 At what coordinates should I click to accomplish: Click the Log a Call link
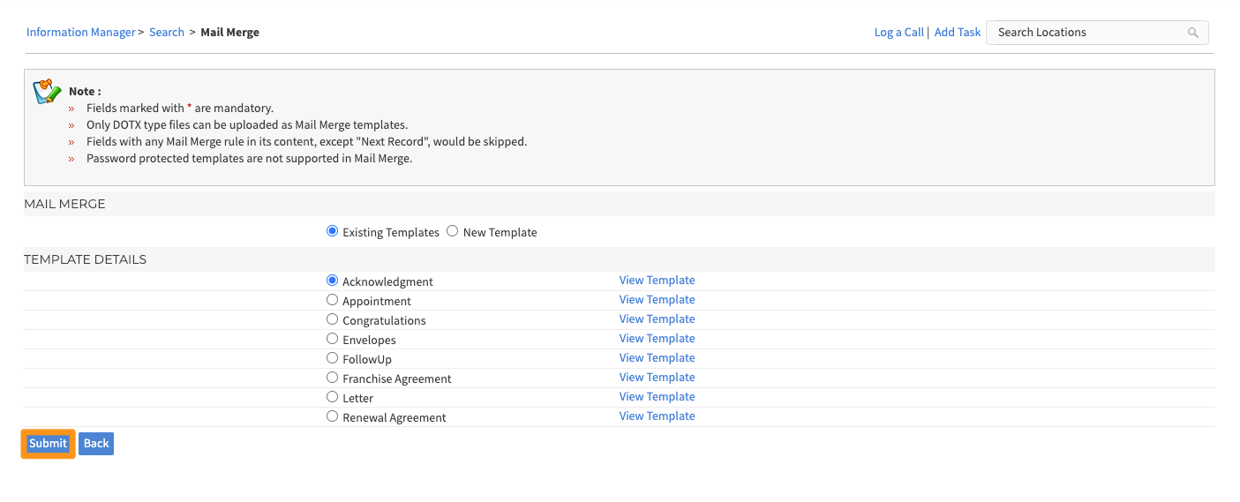coord(898,33)
